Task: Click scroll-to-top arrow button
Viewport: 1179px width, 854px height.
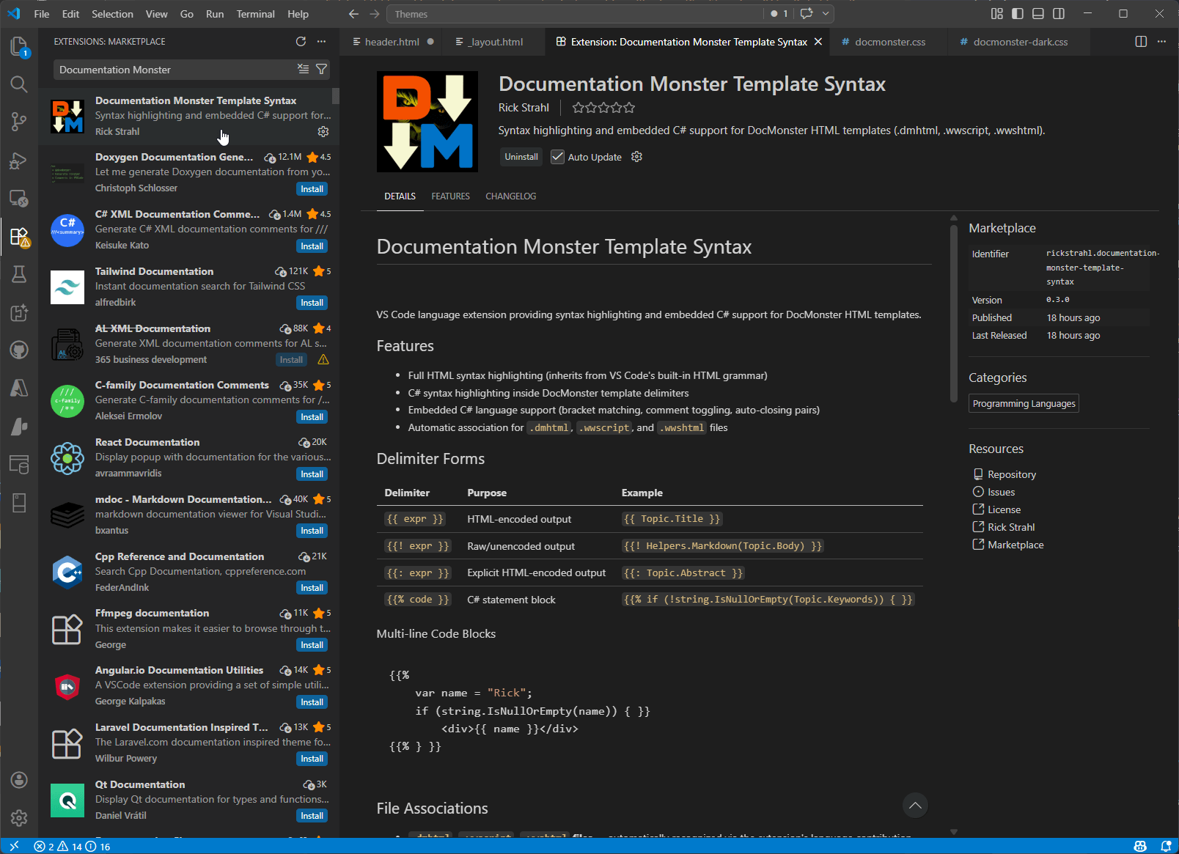Action: pyautogui.click(x=915, y=806)
